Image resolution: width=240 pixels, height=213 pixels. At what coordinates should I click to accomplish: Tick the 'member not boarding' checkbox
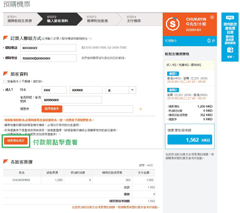point(4,81)
